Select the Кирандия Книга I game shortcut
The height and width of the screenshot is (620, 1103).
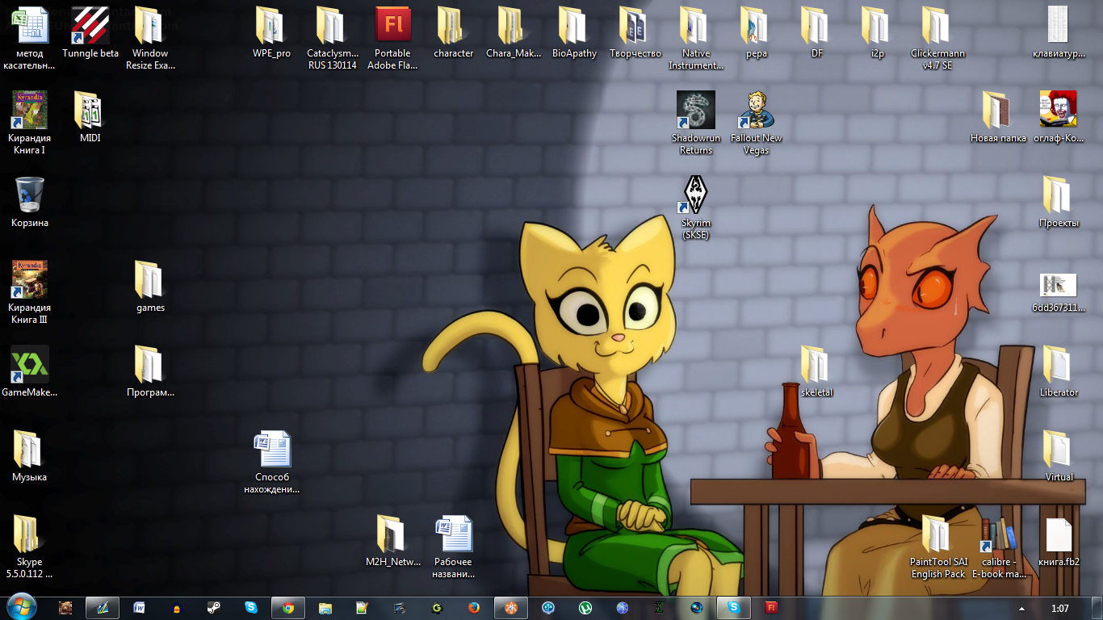30,123
